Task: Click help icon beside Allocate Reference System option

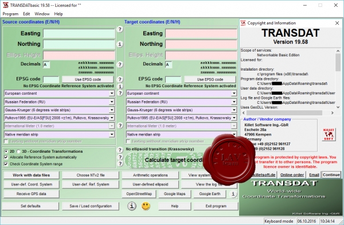Action: point(120,157)
